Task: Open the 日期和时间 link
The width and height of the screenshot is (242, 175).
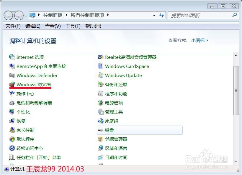Action: pos(116,157)
